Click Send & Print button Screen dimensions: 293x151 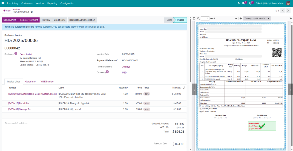[10, 20]
